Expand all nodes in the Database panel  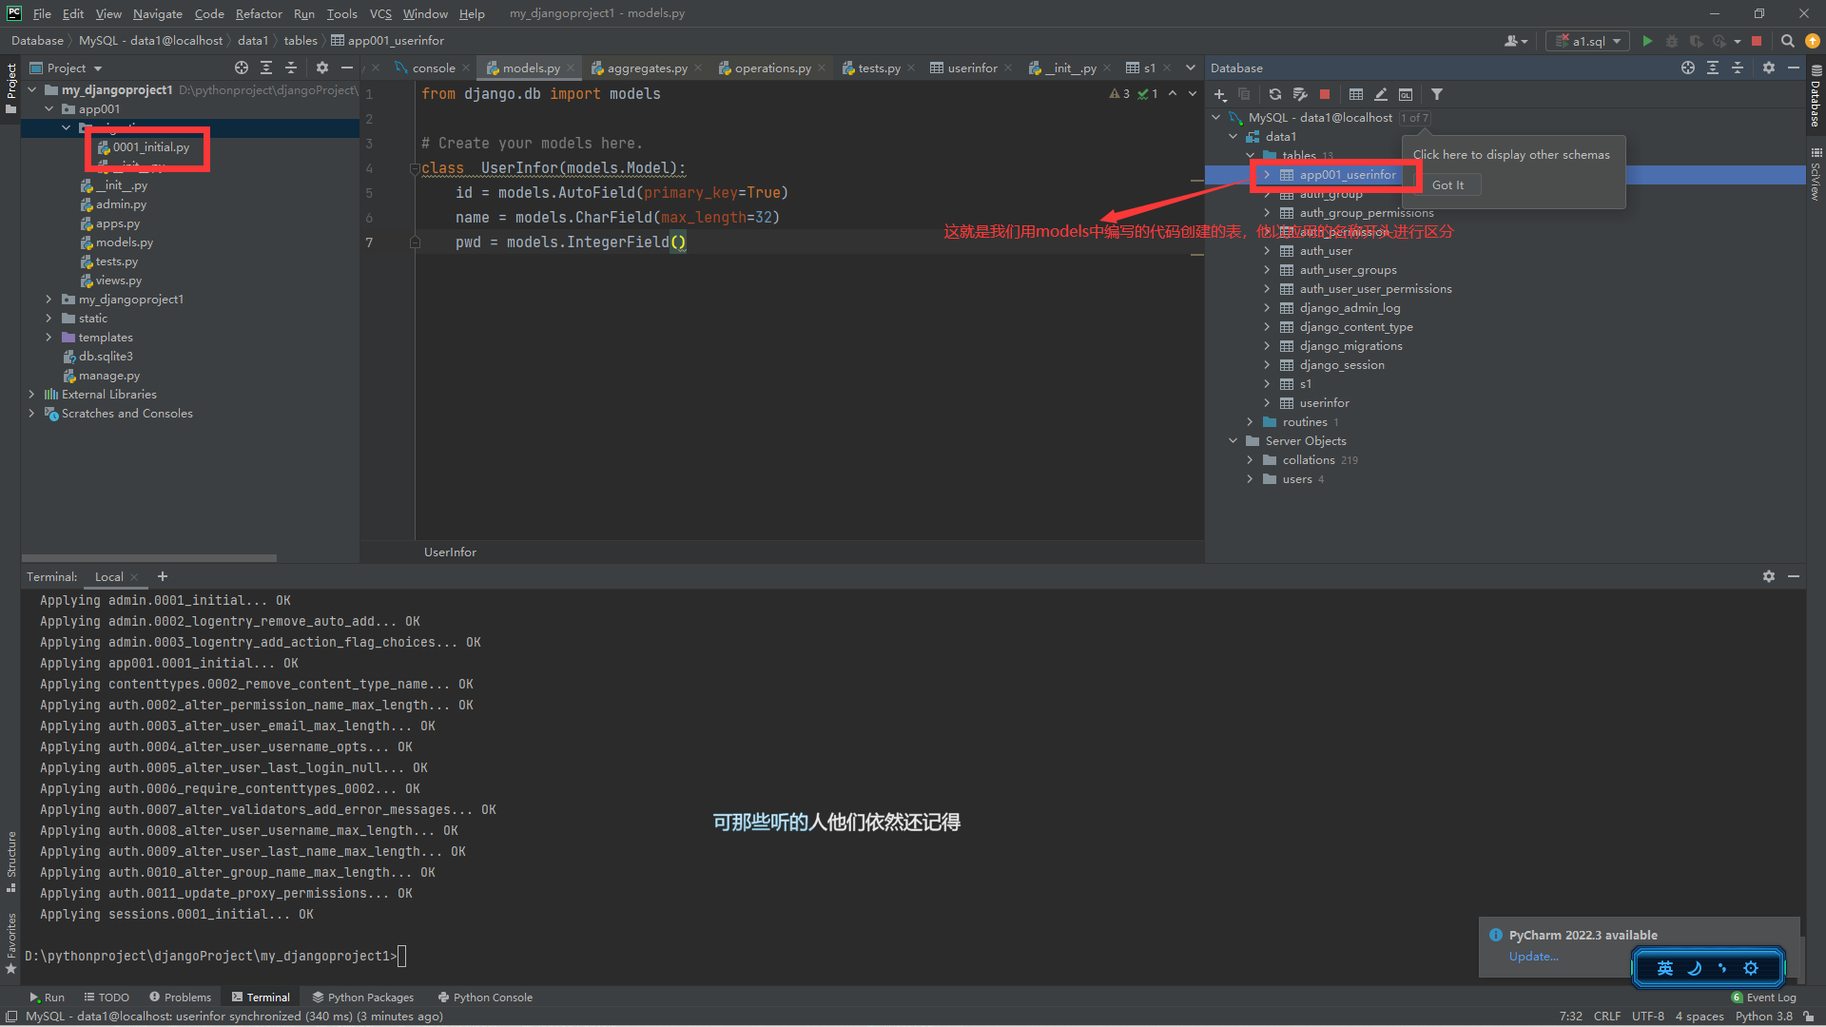pyautogui.click(x=1712, y=68)
